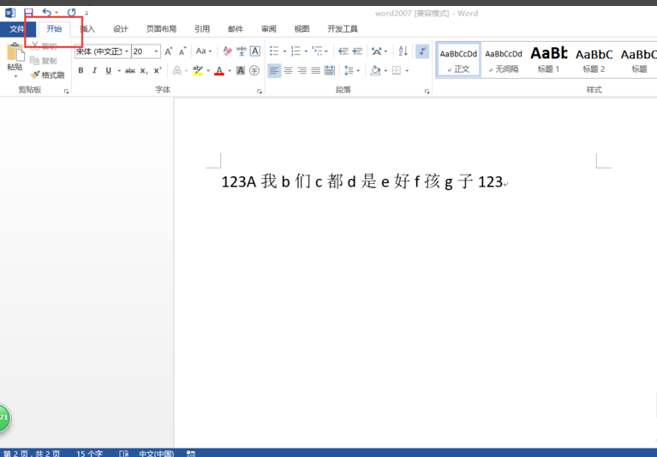Click the Clear Formatting eraser icon

(227, 51)
